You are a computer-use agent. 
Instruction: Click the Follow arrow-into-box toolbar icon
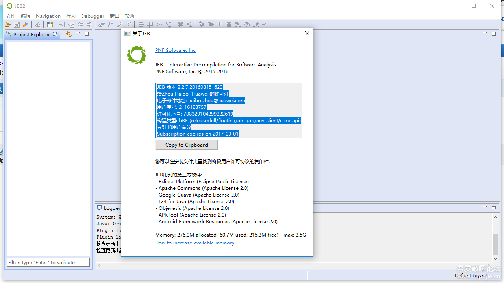pos(71,25)
